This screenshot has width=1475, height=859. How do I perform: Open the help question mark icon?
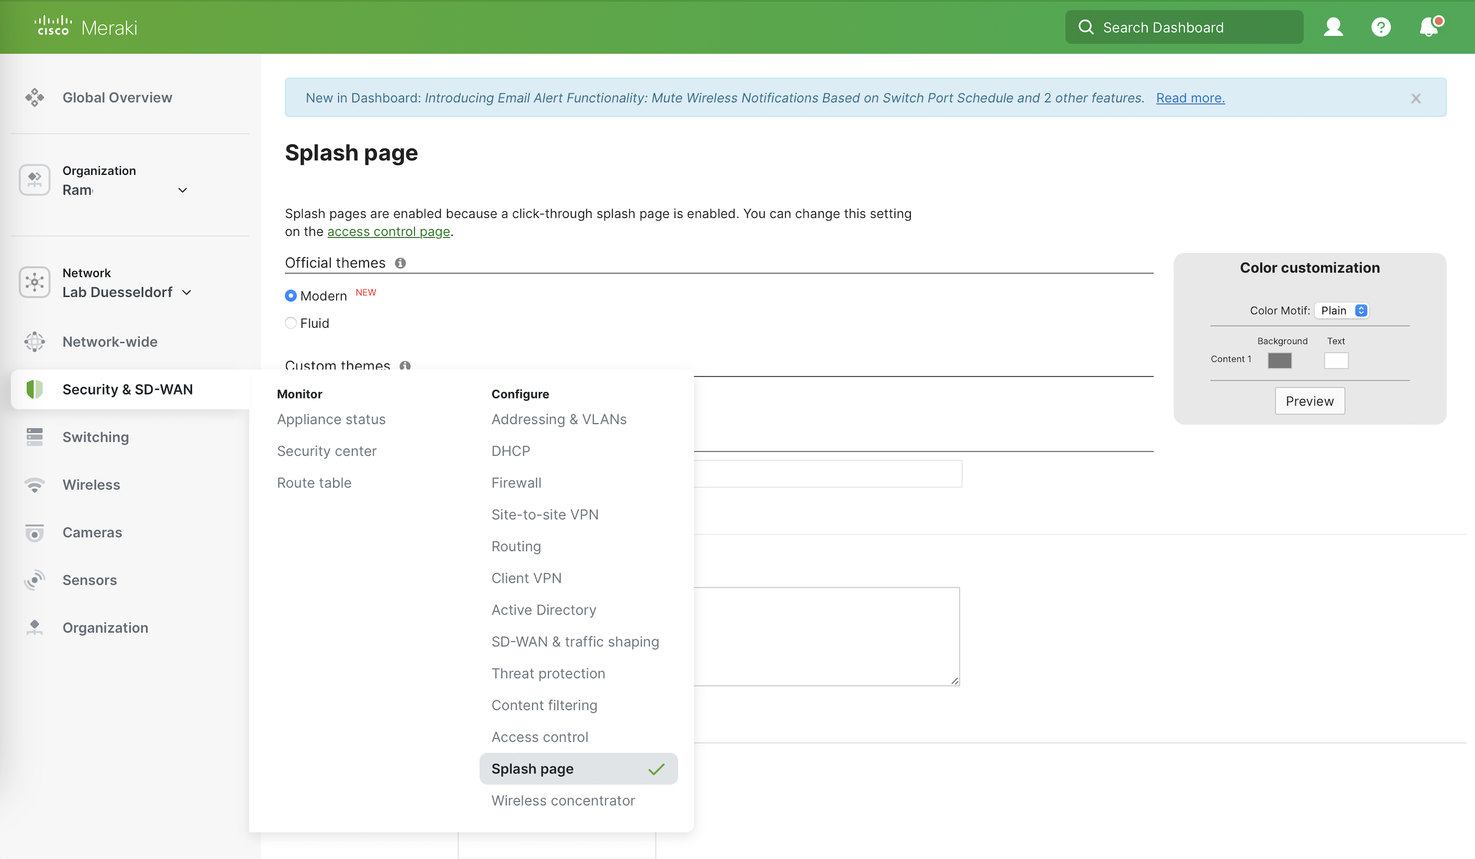[1381, 27]
